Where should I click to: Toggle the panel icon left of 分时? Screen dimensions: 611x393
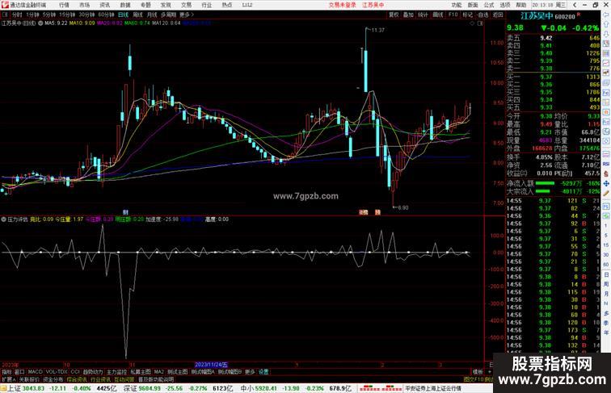click(x=5, y=15)
